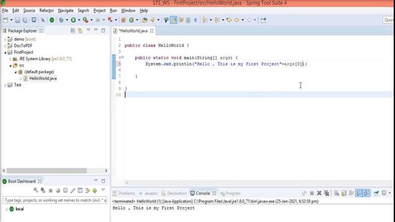
Task: Select the HelloWorld.java editor tab
Action: (133, 31)
